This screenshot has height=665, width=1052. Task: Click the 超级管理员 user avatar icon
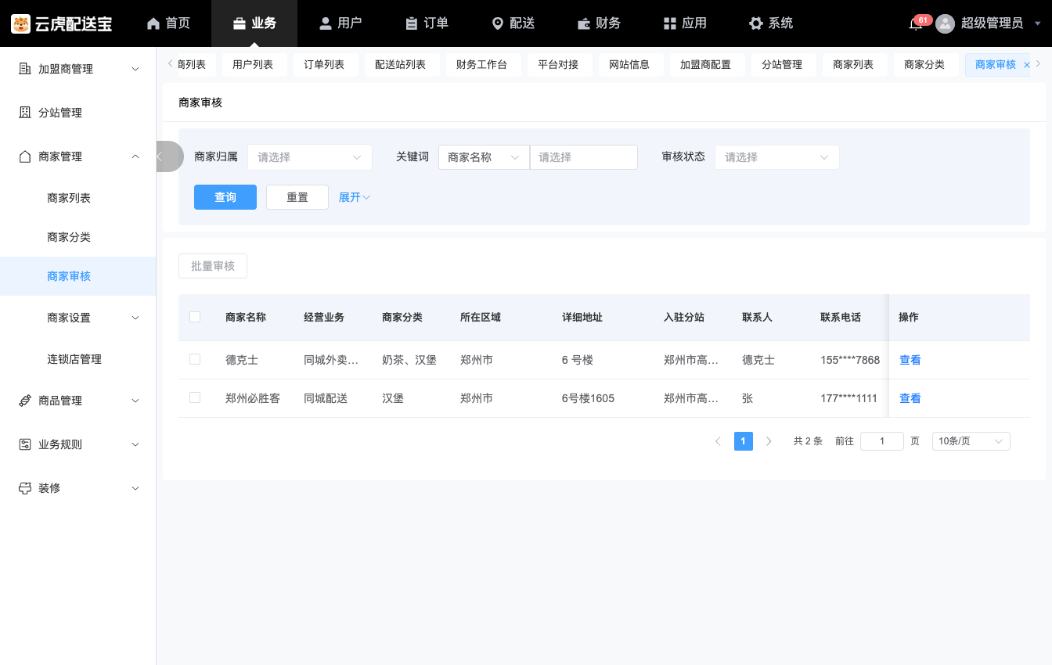click(946, 23)
